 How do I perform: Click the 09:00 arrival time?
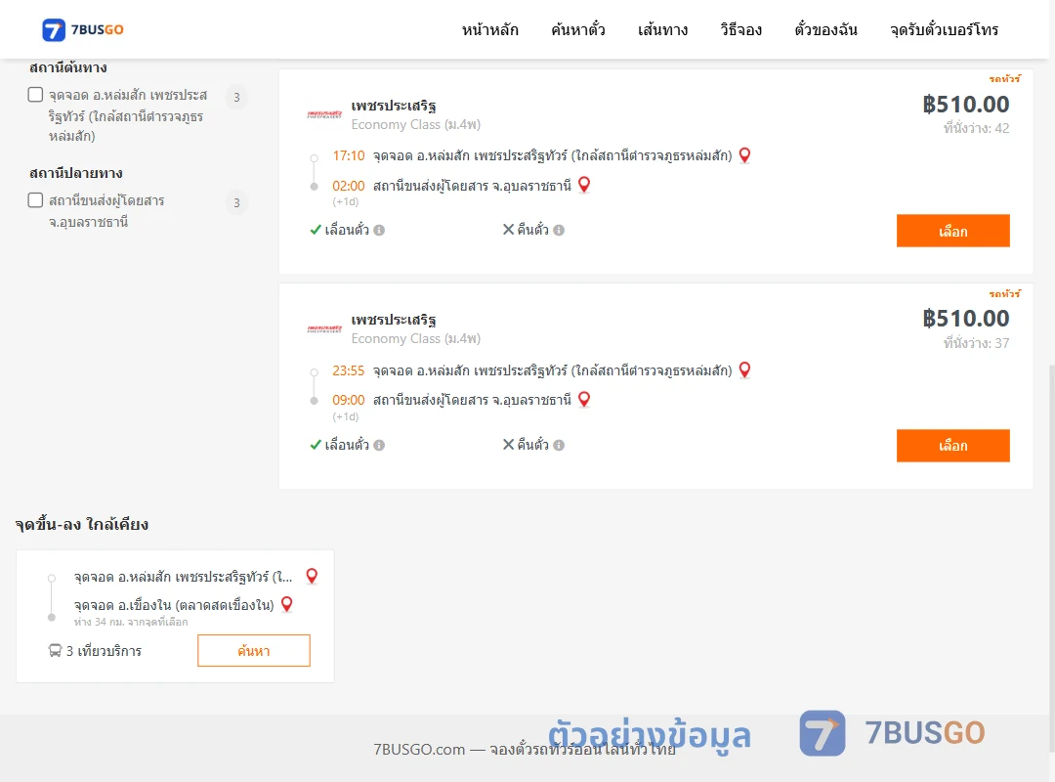pos(349,400)
